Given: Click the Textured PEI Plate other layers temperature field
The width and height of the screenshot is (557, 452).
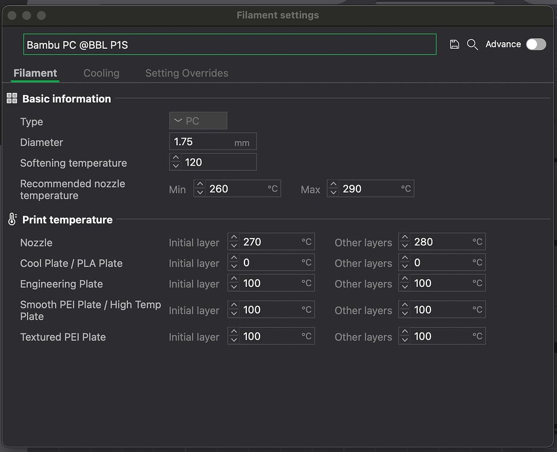Looking at the screenshot, I should click(442, 336).
